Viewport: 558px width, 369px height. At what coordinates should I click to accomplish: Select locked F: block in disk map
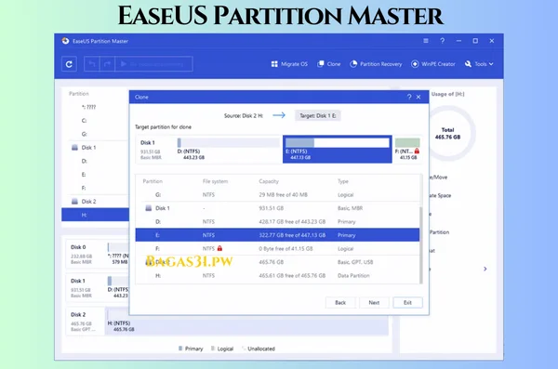click(x=408, y=149)
